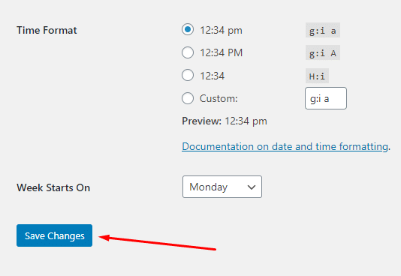401x276 pixels.
Task: Click the '12:34 PM' uppercase option label
Action: (x=221, y=52)
